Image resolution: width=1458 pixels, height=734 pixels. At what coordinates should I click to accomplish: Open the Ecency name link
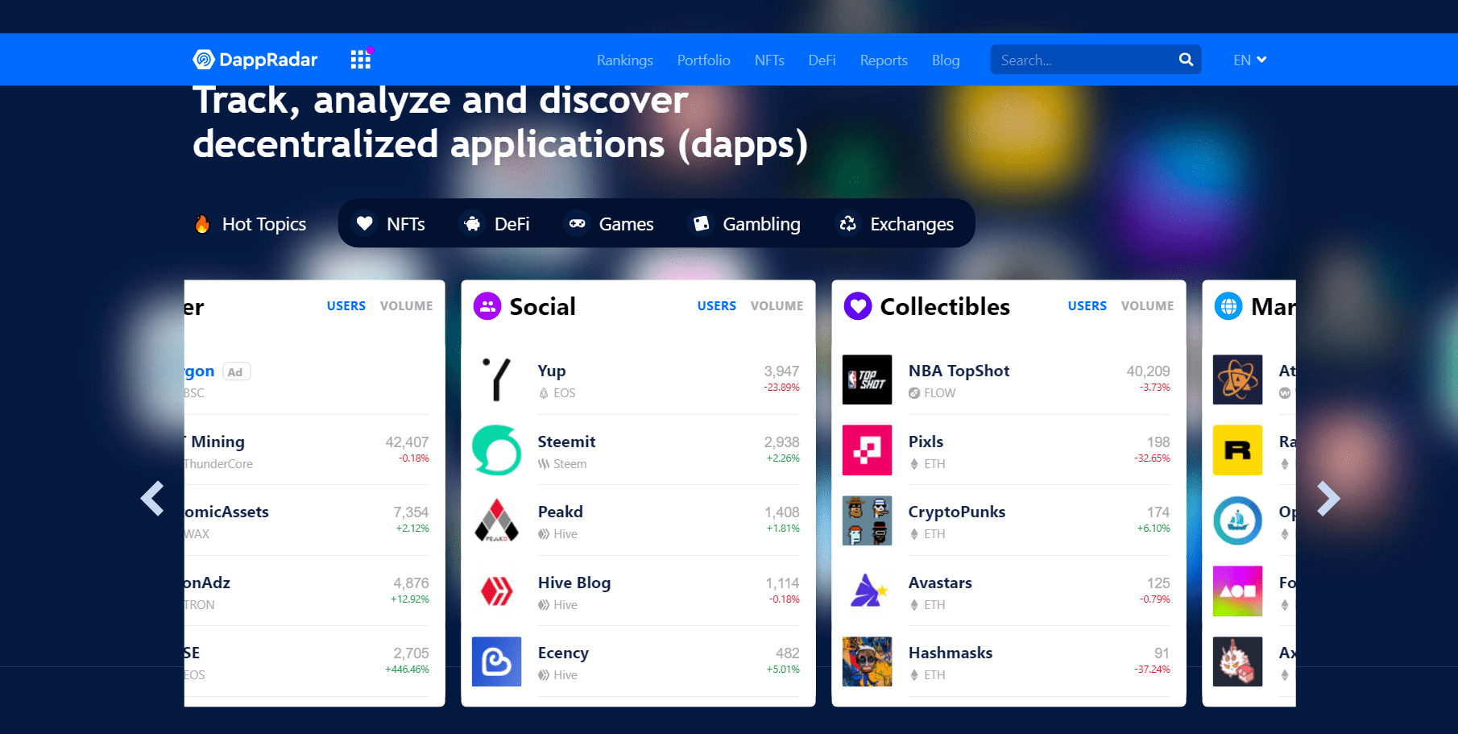563,653
